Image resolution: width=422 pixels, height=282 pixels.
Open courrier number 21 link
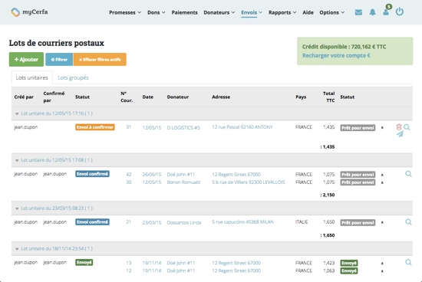coord(129,222)
